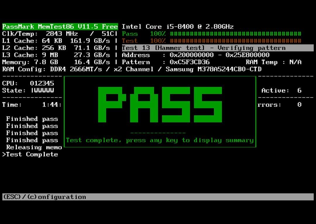Click the (ESC)/(c)onfiguration bar at bottom
The width and height of the screenshot is (316, 224).
pyautogui.click(x=44, y=197)
